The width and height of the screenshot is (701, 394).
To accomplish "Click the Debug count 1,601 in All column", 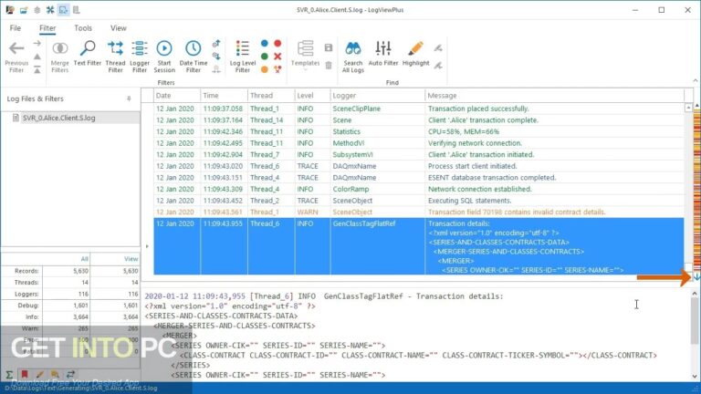I will (80, 306).
